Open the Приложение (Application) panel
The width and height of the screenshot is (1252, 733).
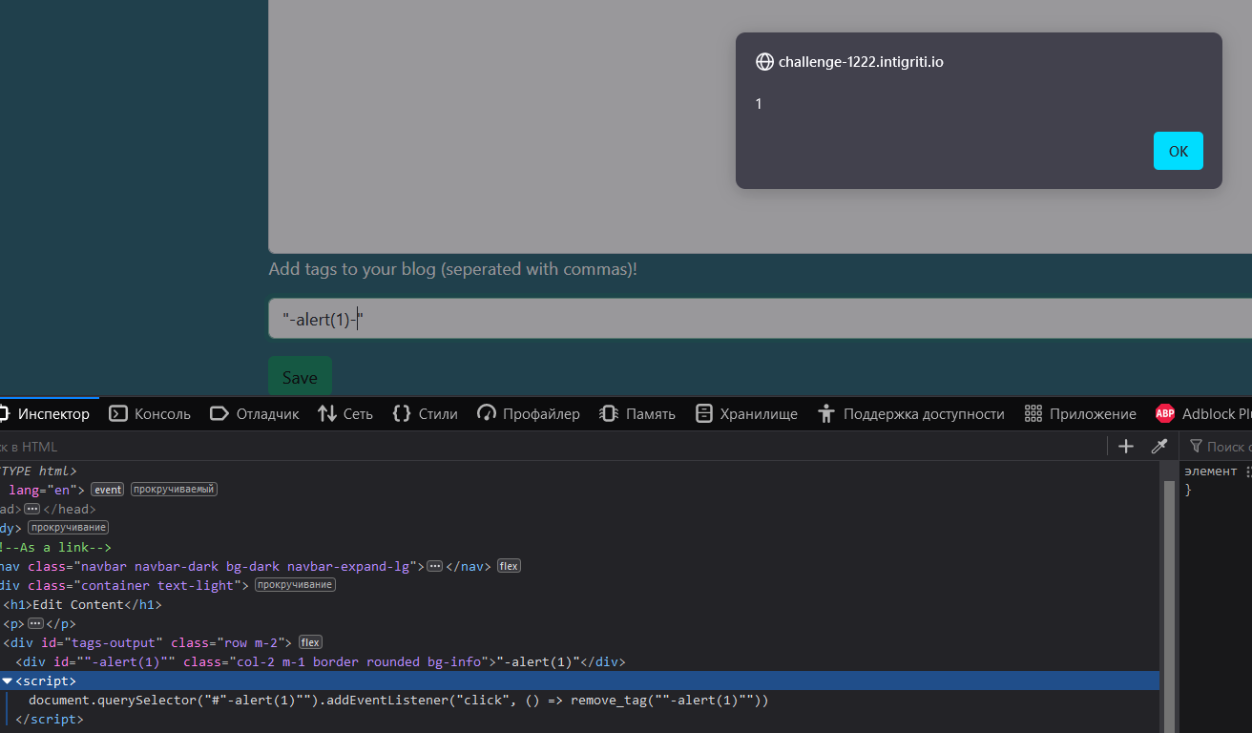coord(1080,413)
